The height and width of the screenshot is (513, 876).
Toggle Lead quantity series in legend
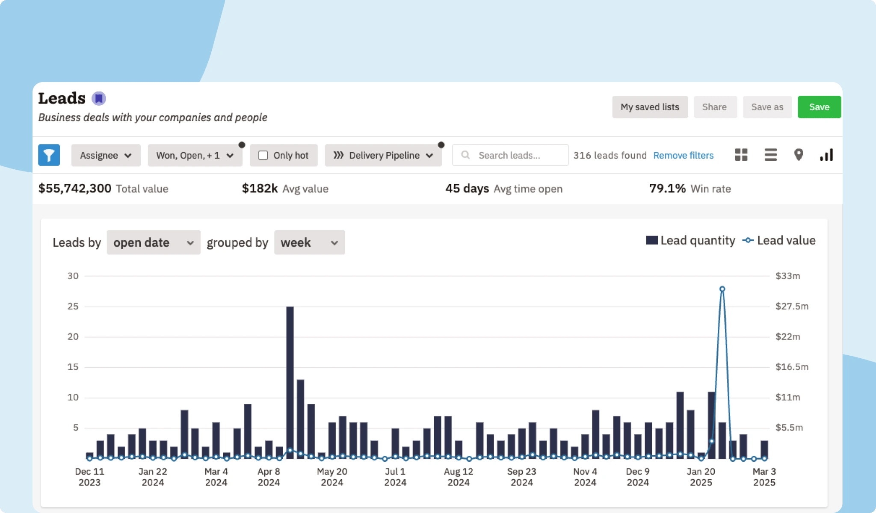tap(690, 240)
